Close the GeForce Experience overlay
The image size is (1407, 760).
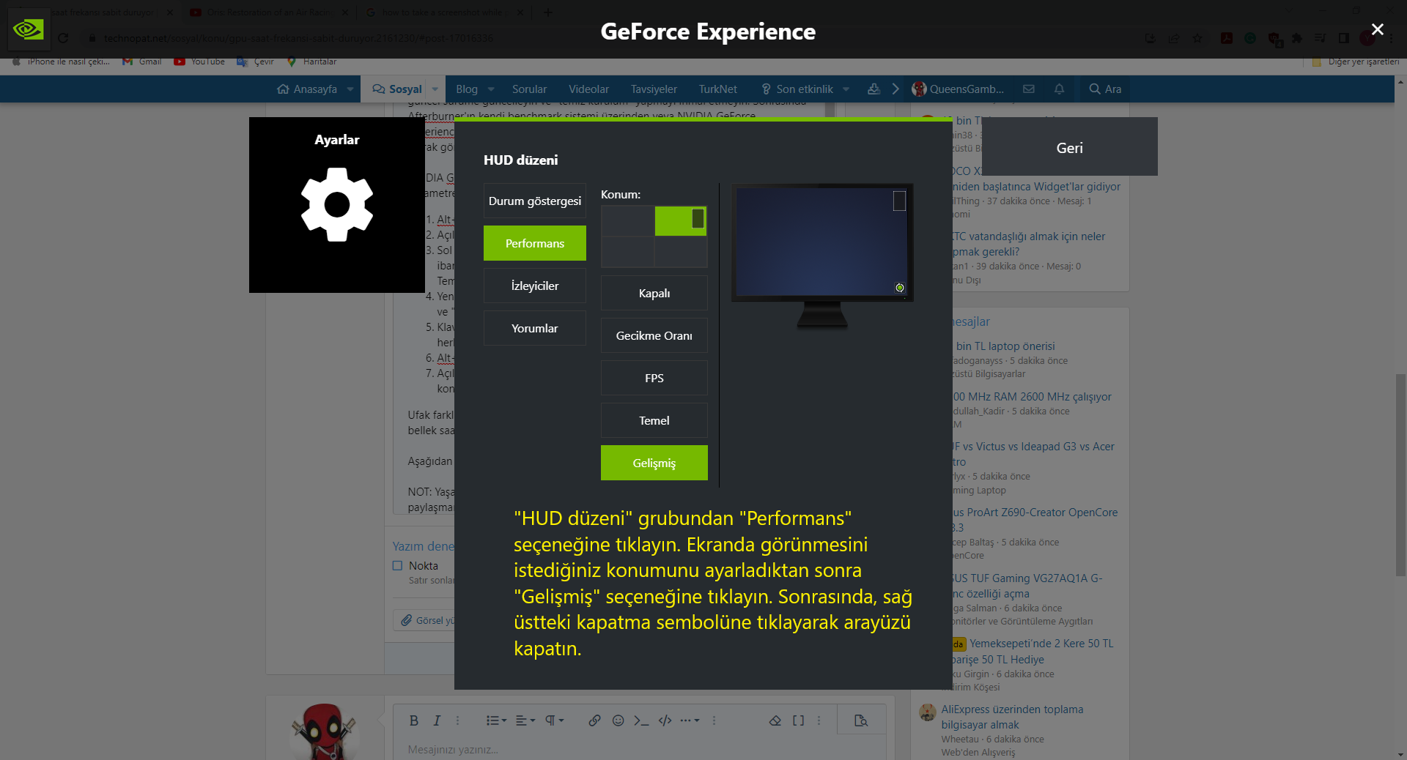click(1378, 29)
